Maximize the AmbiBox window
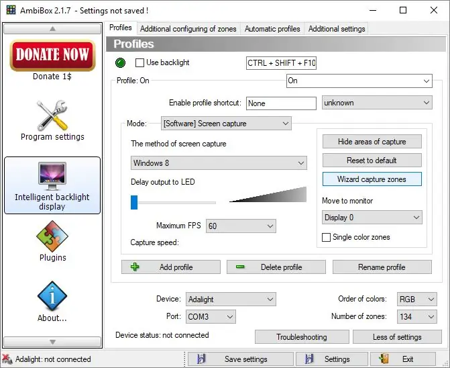Viewport: 450px width, 368px height. pos(403,10)
